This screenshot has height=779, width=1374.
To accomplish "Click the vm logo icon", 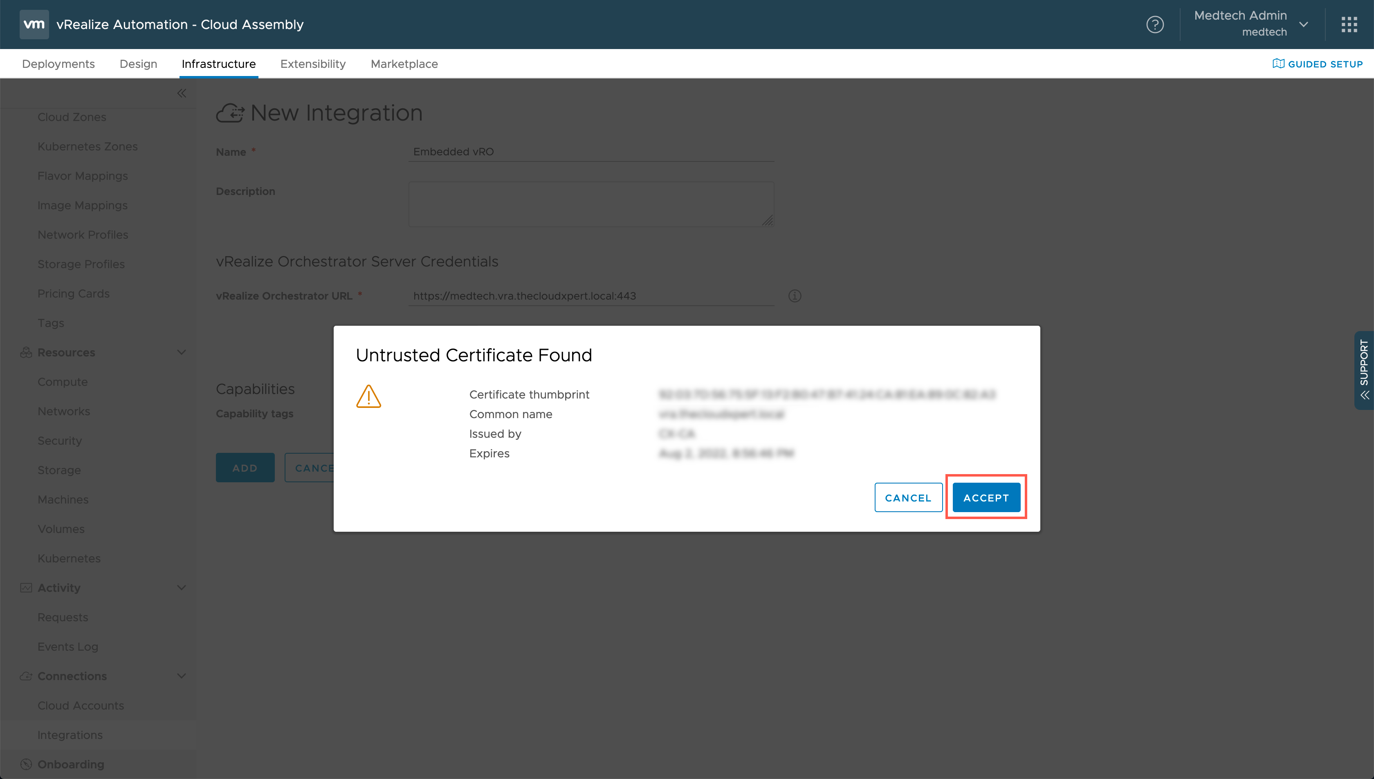I will click(34, 25).
